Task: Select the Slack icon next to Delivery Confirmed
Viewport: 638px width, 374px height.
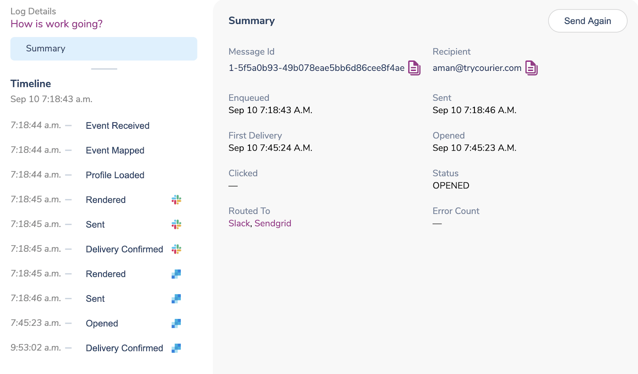Action: click(177, 249)
